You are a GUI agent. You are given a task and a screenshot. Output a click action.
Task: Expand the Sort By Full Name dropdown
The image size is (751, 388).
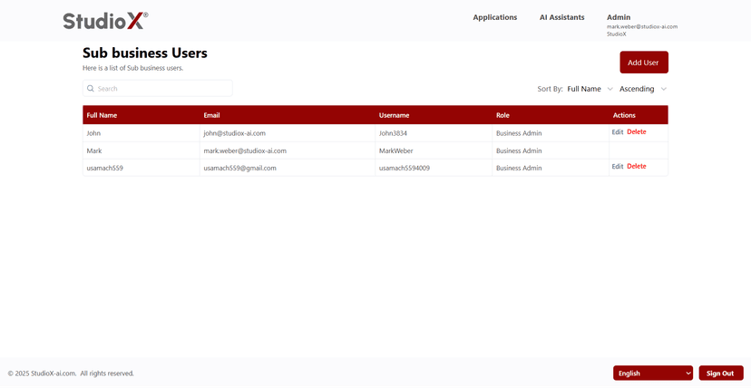590,89
